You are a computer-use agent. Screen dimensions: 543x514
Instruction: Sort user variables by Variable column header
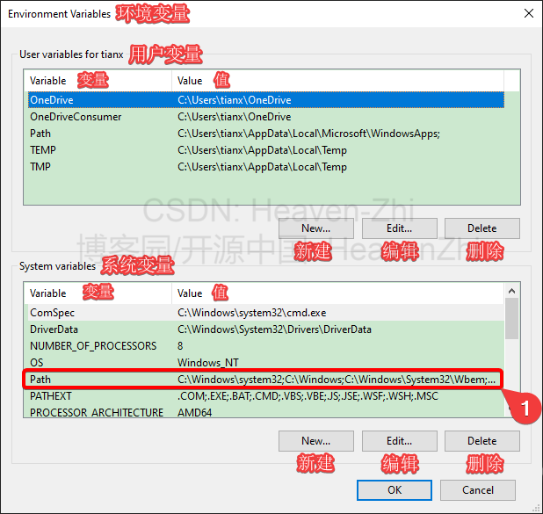[98, 81]
